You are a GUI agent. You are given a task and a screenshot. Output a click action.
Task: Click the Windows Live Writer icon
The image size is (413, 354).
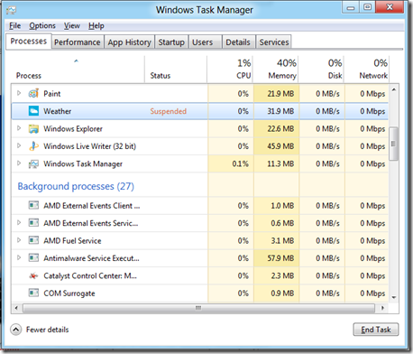pos(33,146)
